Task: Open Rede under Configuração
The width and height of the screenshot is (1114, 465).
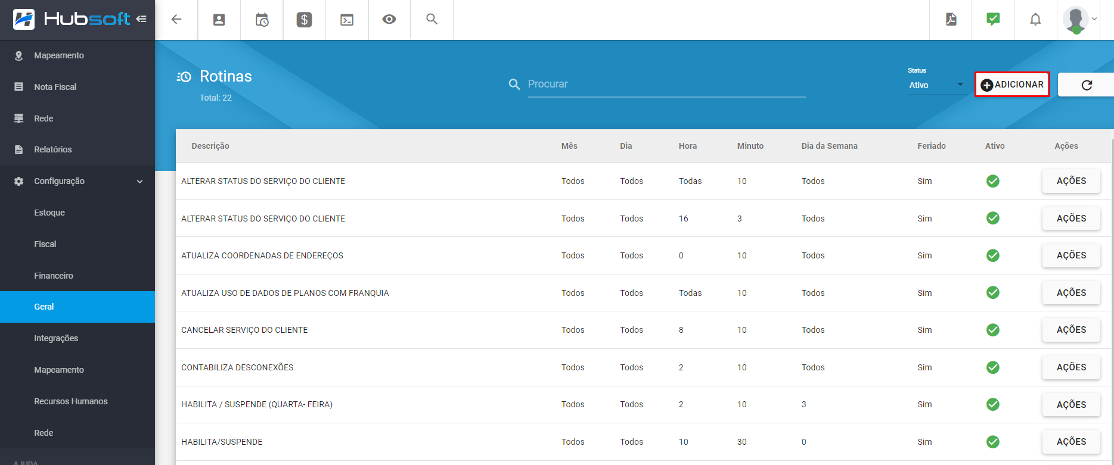Action: (77, 433)
